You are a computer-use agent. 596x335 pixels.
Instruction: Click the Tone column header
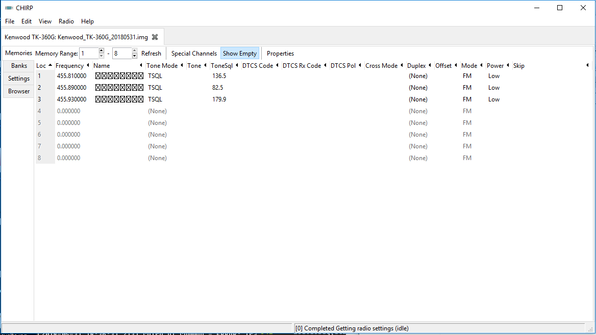tap(197, 66)
